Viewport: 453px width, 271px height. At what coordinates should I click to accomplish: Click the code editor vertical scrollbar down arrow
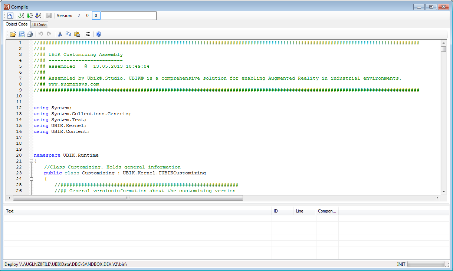pos(443,191)
